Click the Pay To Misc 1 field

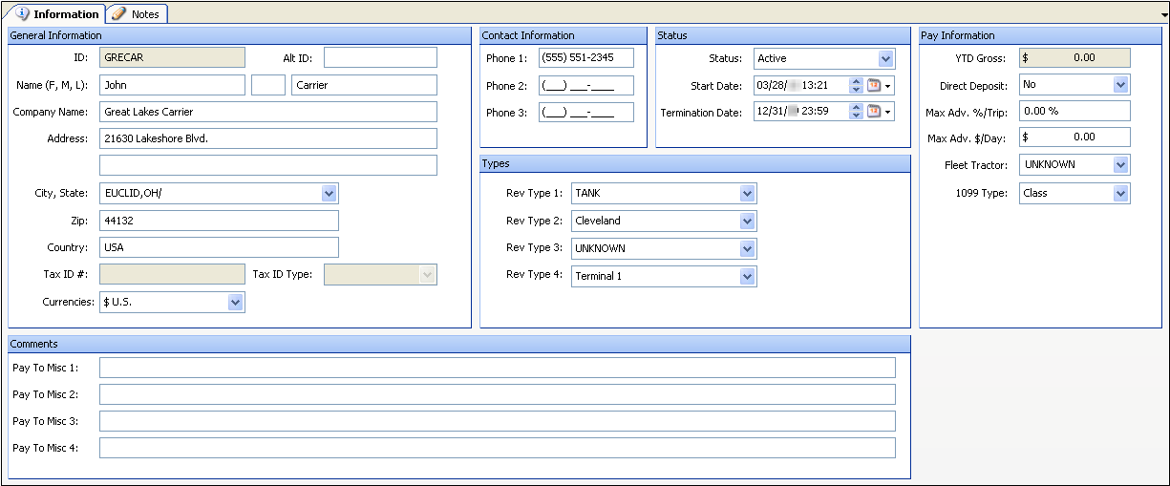tap(497, 368)
